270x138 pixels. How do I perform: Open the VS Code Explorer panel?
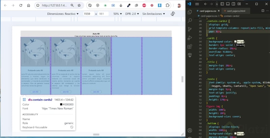(190, 11)
